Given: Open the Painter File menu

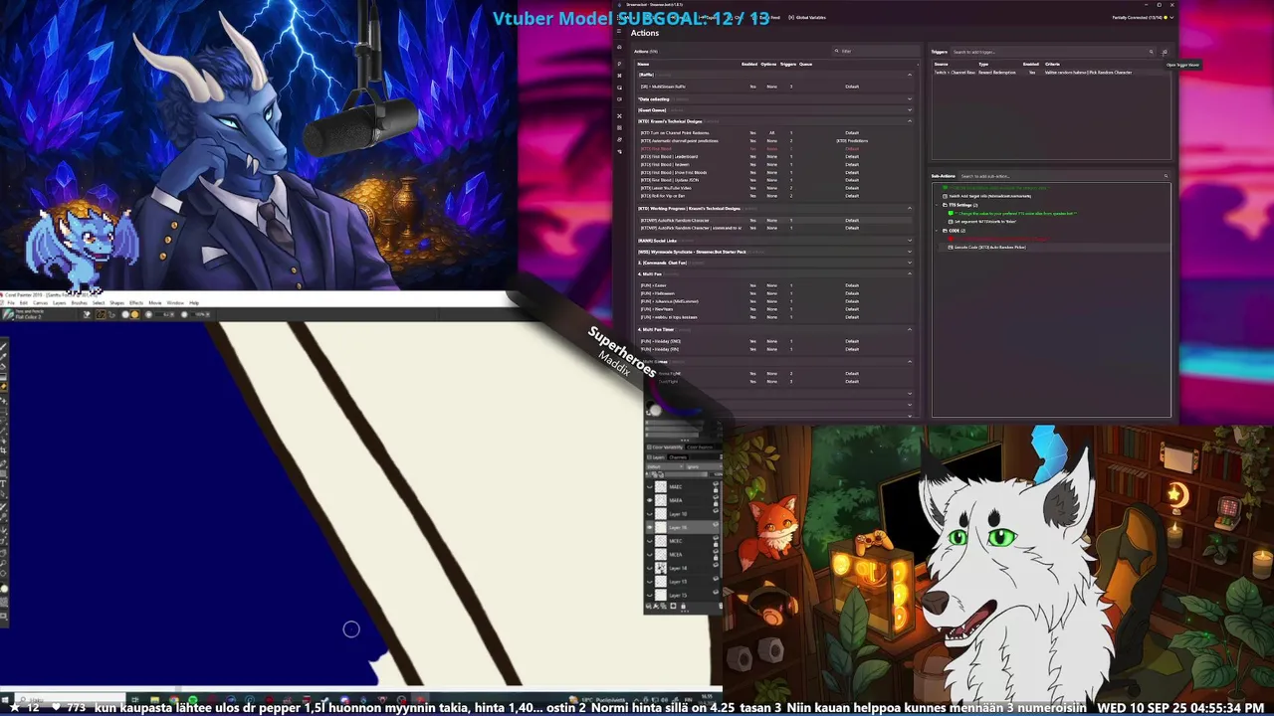Looking at the screenshot, I should [x=11, y=303].
